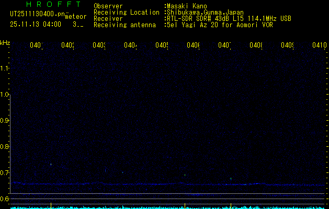Click the 0407 time axis label
The height and width of the screenshot is (209, 329).
pos(224,45)
